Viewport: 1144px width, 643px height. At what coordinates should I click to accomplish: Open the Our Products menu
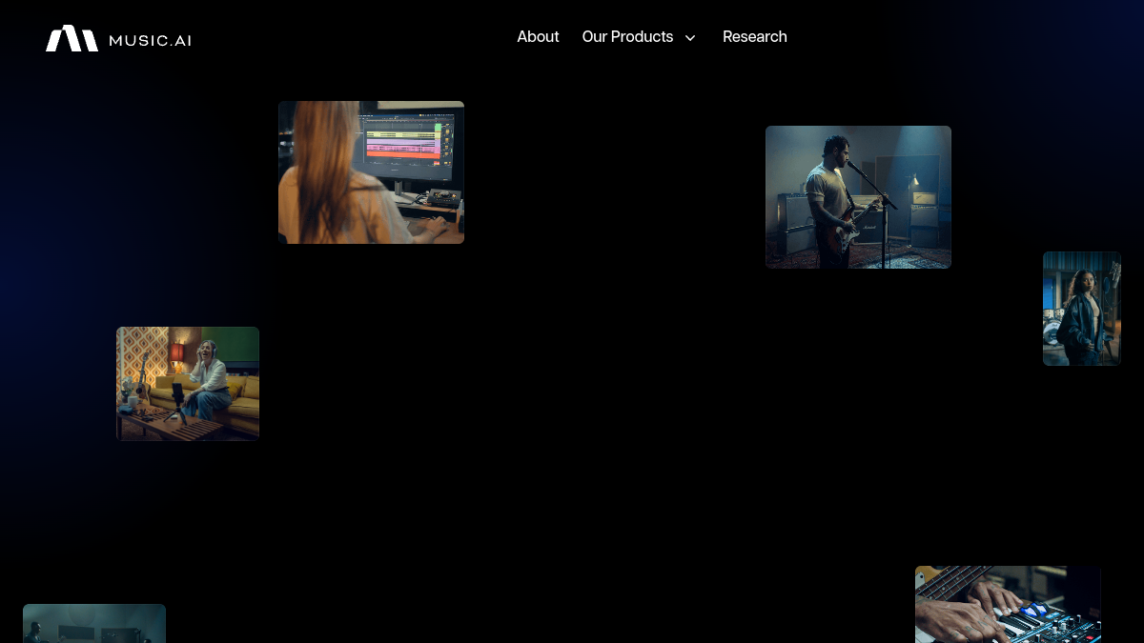[627, 37]
